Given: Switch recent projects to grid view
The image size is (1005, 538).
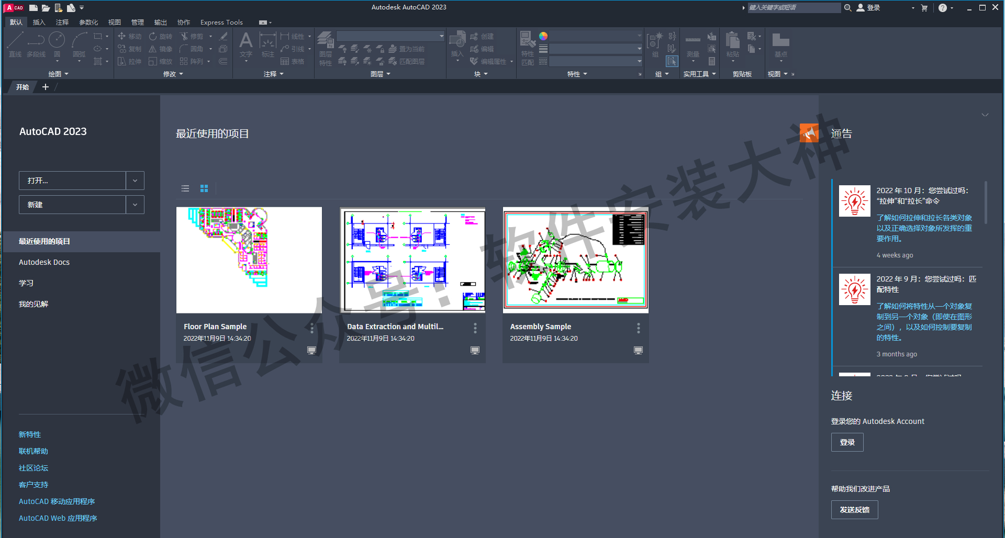Looking at the screenshot, I should 204,188.
